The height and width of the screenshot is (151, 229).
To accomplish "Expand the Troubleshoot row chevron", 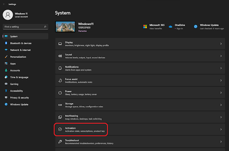I will point(221,142).
